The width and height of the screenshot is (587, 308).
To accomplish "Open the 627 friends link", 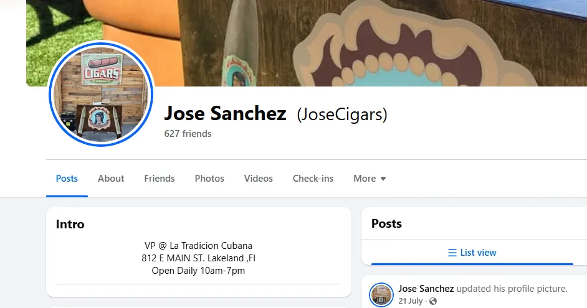I will tap(188, 133).
